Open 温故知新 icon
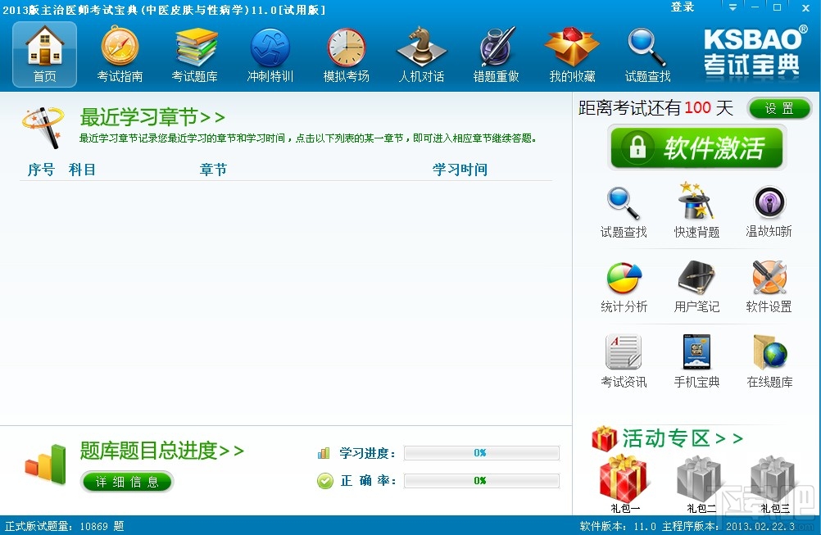The height and width of the screenshot is (535, 821). coord(769,212)
